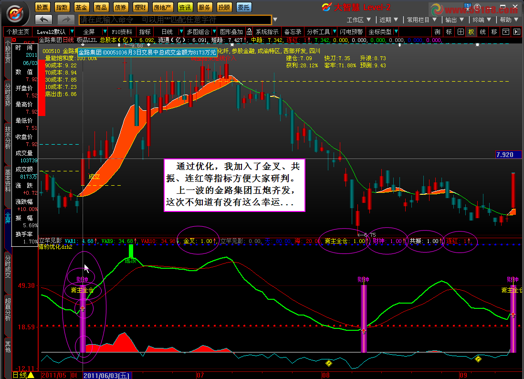524x379 pixels.
Task: Open the 理财 wealth management category
Action: 140,7
